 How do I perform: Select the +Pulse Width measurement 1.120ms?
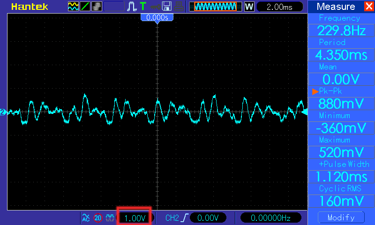(341, 177)
